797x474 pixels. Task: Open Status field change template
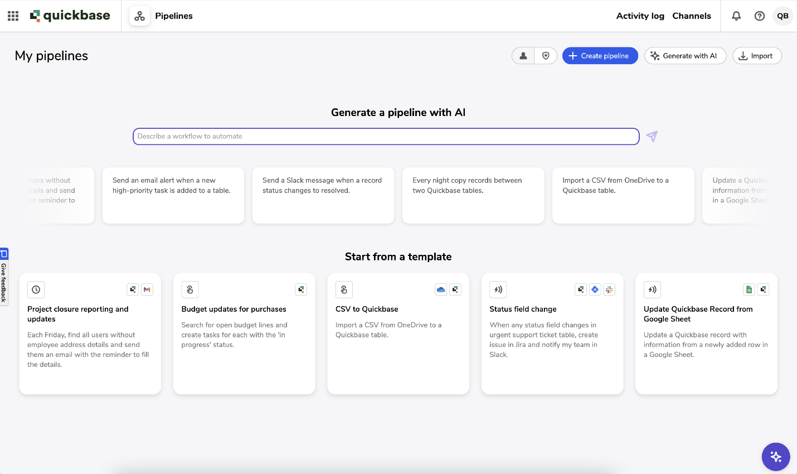pos(552,333)
